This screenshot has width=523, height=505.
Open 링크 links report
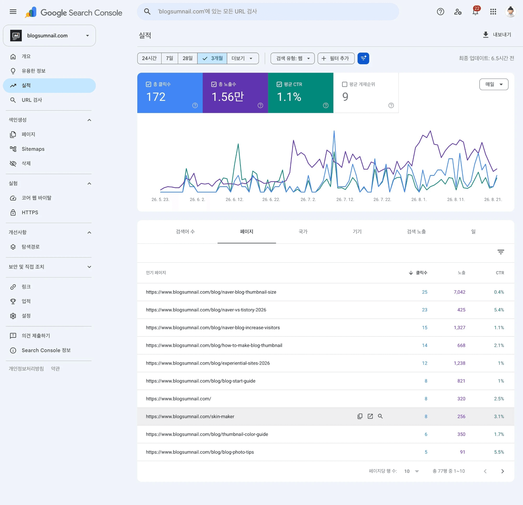[x=49, y=287]
